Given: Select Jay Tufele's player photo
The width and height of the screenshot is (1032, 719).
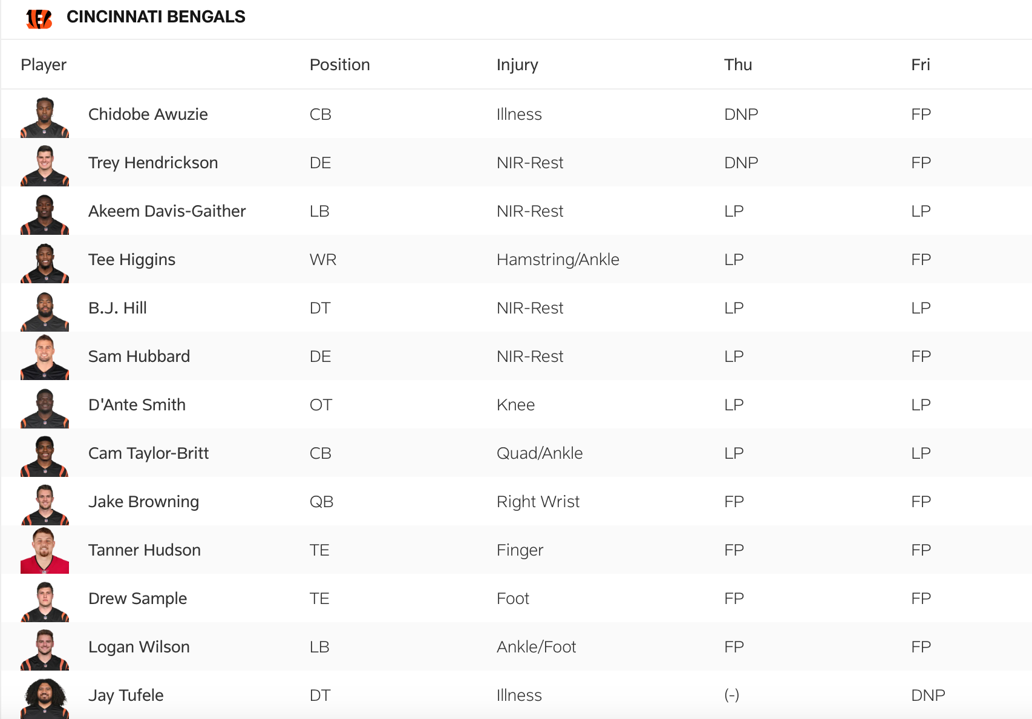Looking at the screenshot, I should pyautogui.click(x=45, y=698).
